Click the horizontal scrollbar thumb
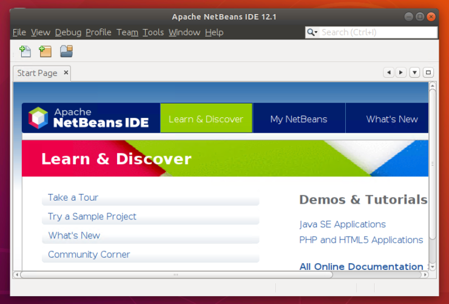This screenshot has height=304, width=449. click(176, 275)
